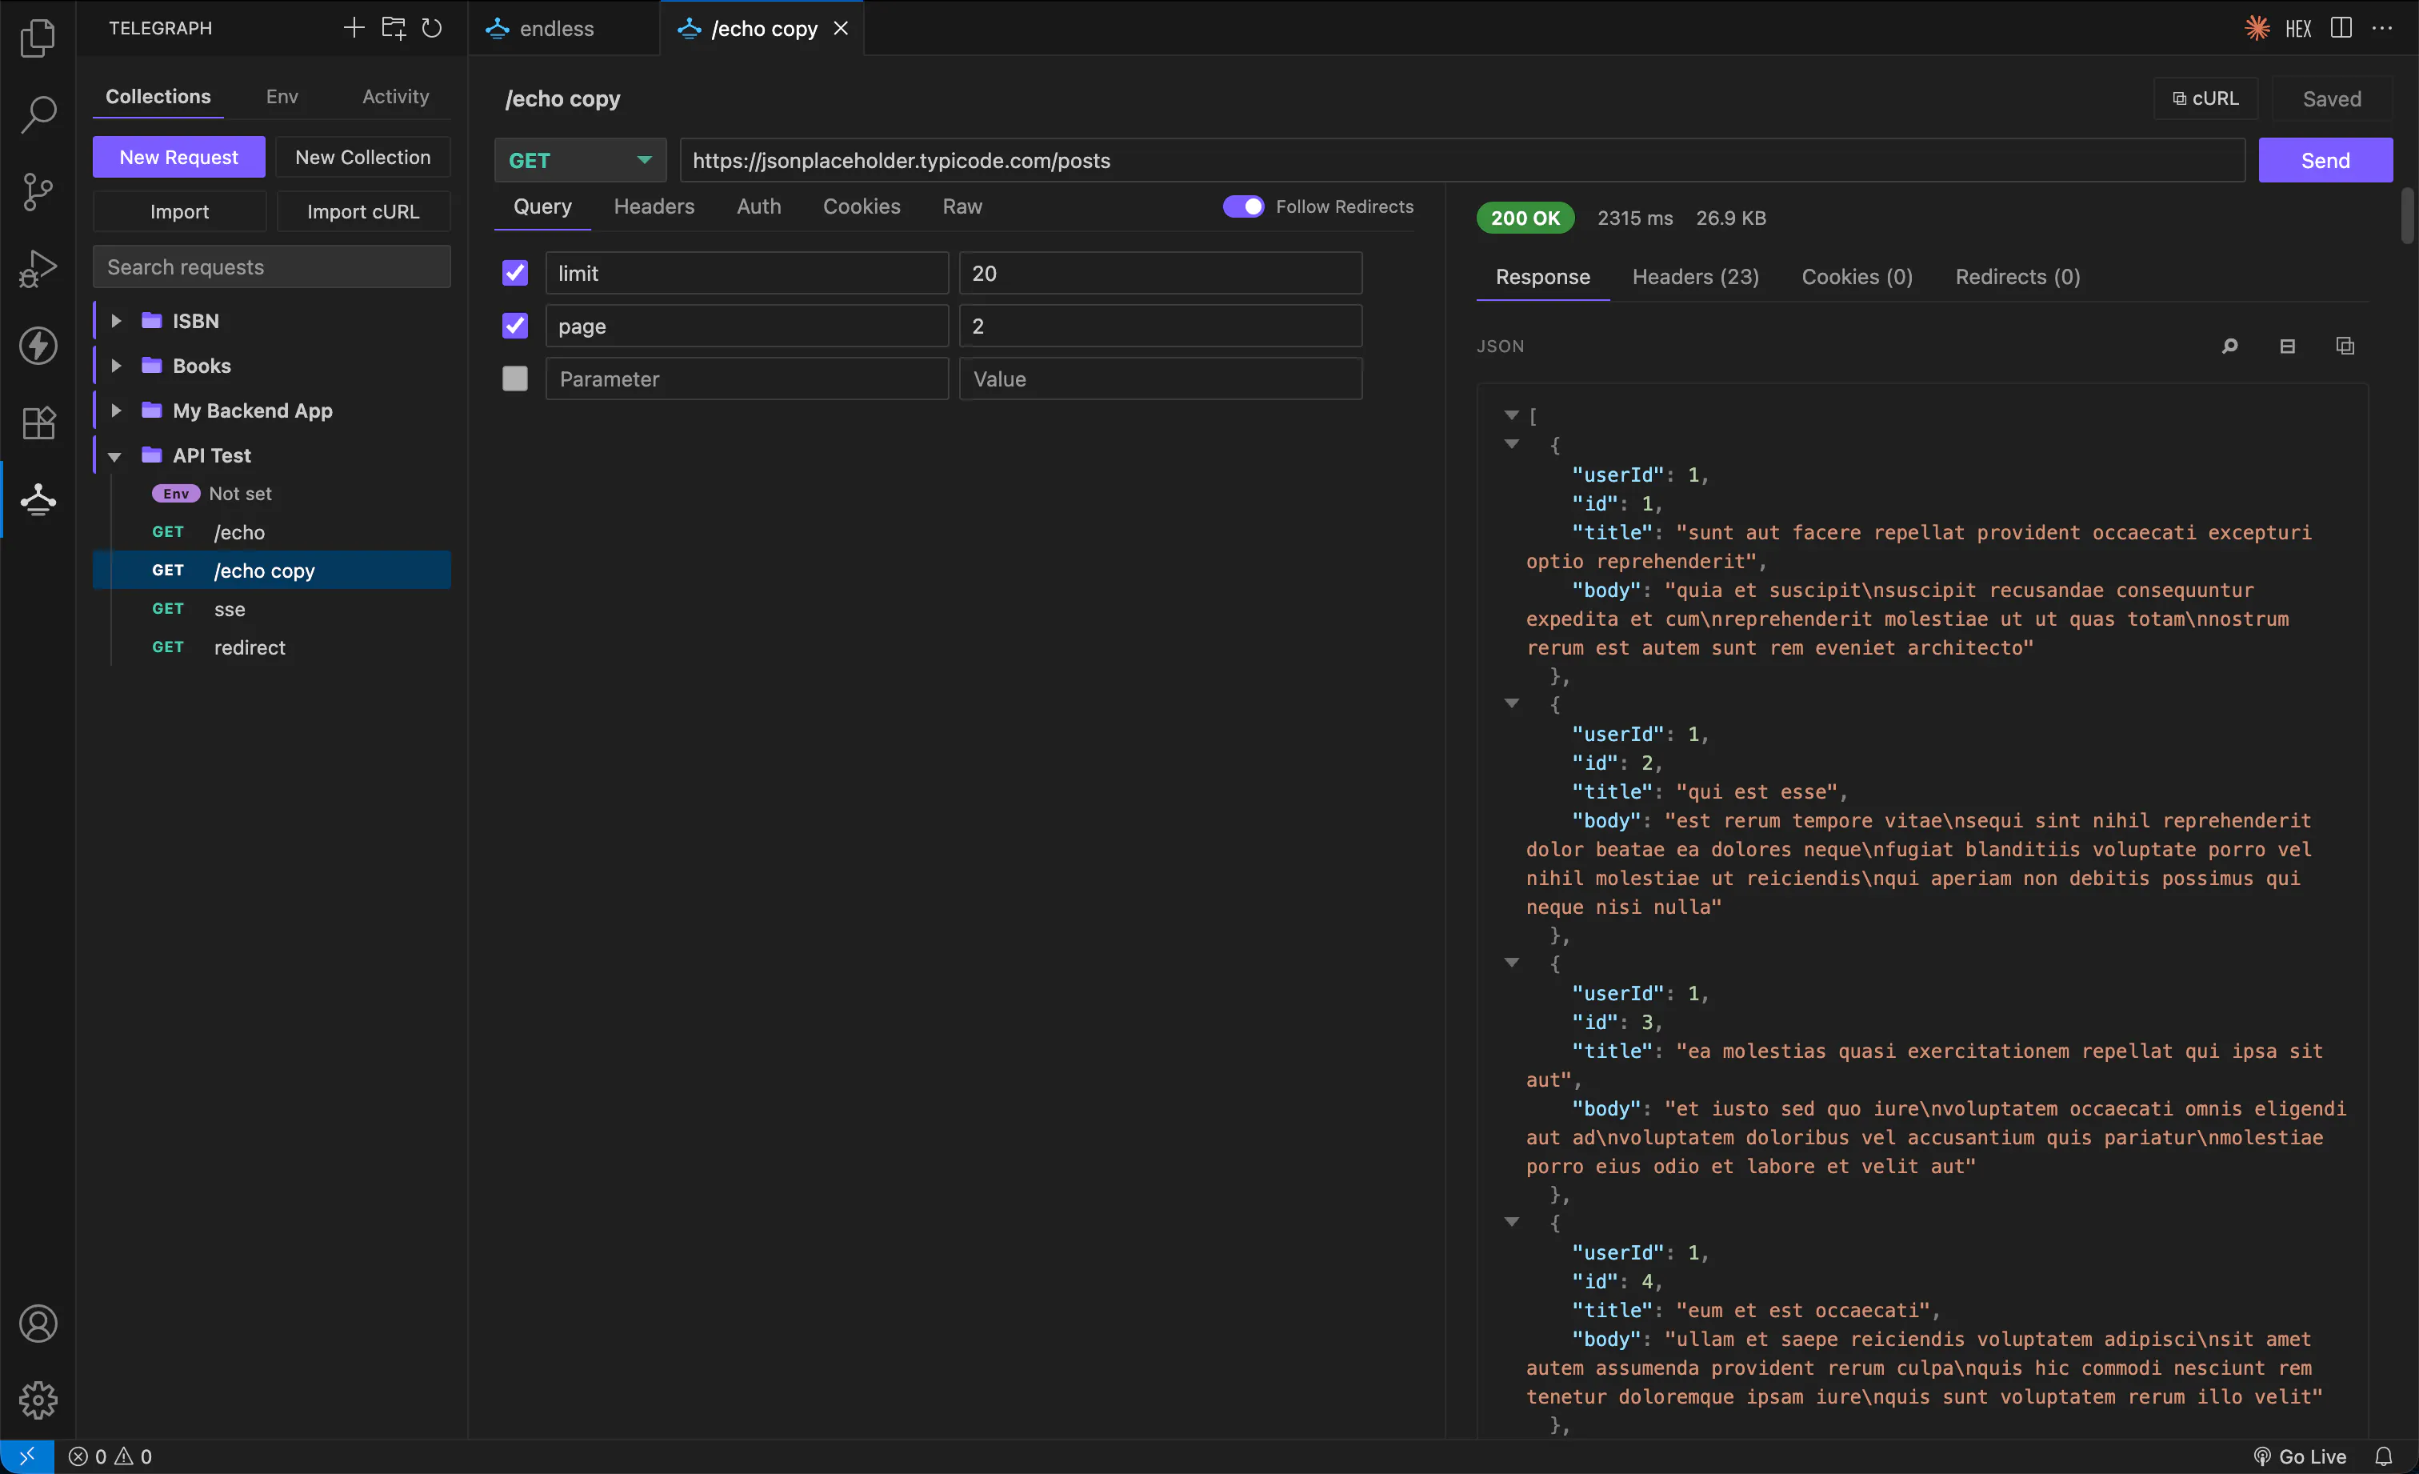Collapse the JSON object with id 3
Screen dimensions: 2419x1474
1512,963
